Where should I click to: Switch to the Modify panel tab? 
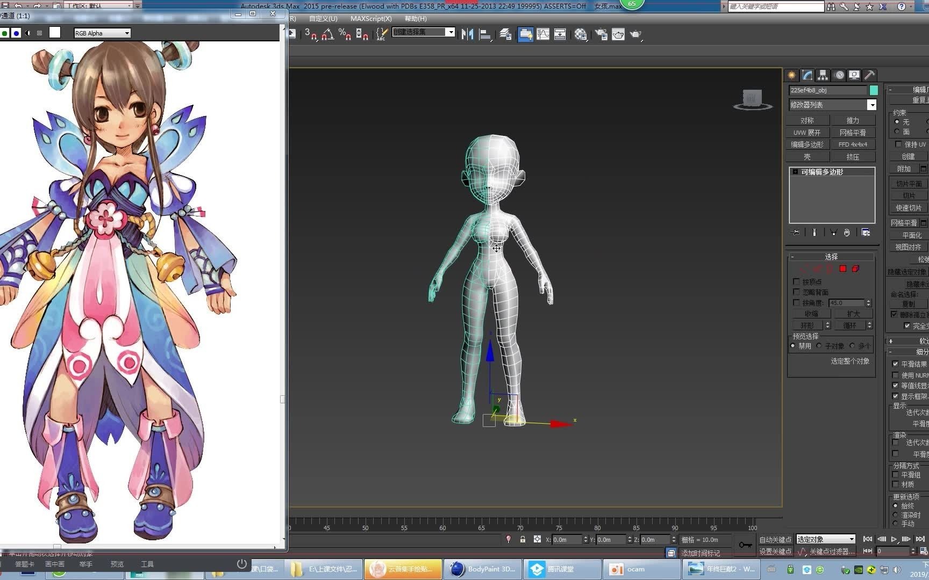[807, 75]
